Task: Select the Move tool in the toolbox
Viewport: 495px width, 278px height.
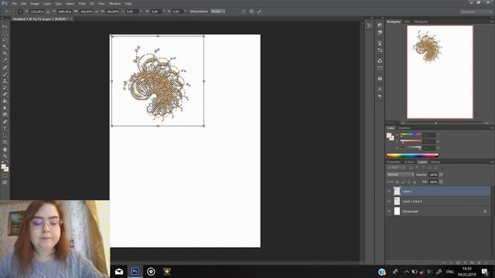Action: [5, 26]
